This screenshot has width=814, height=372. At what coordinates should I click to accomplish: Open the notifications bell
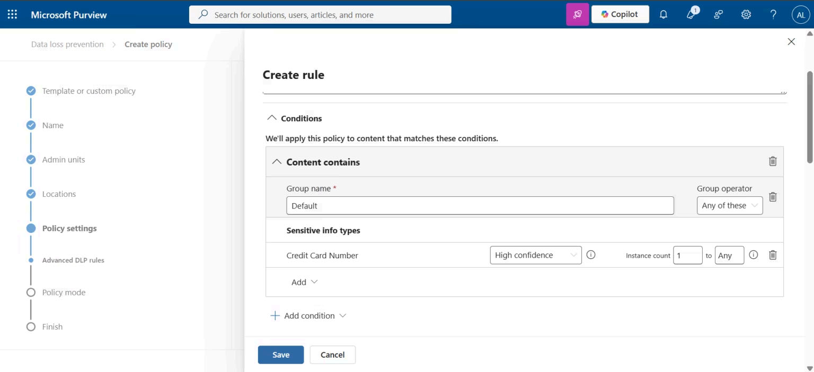click(663, 14)
